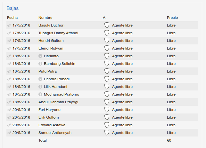
Task: Click Agente libre in Lilik Gultom row
Action: point(122,117)
